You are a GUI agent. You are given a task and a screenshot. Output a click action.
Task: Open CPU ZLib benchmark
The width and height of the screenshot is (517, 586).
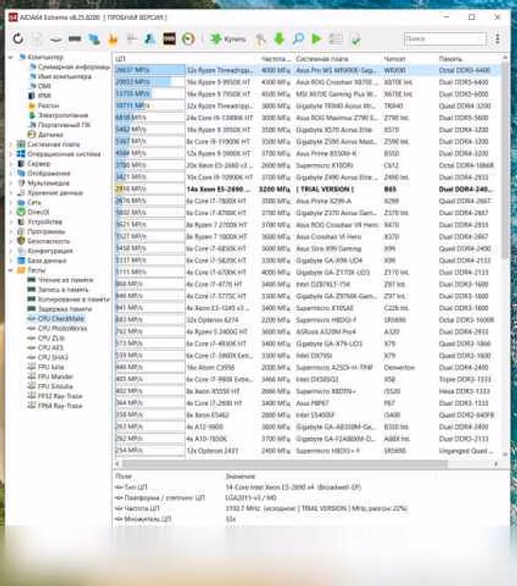tap(51, 339)
